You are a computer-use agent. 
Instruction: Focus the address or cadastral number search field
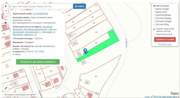[x=41, y=6]
